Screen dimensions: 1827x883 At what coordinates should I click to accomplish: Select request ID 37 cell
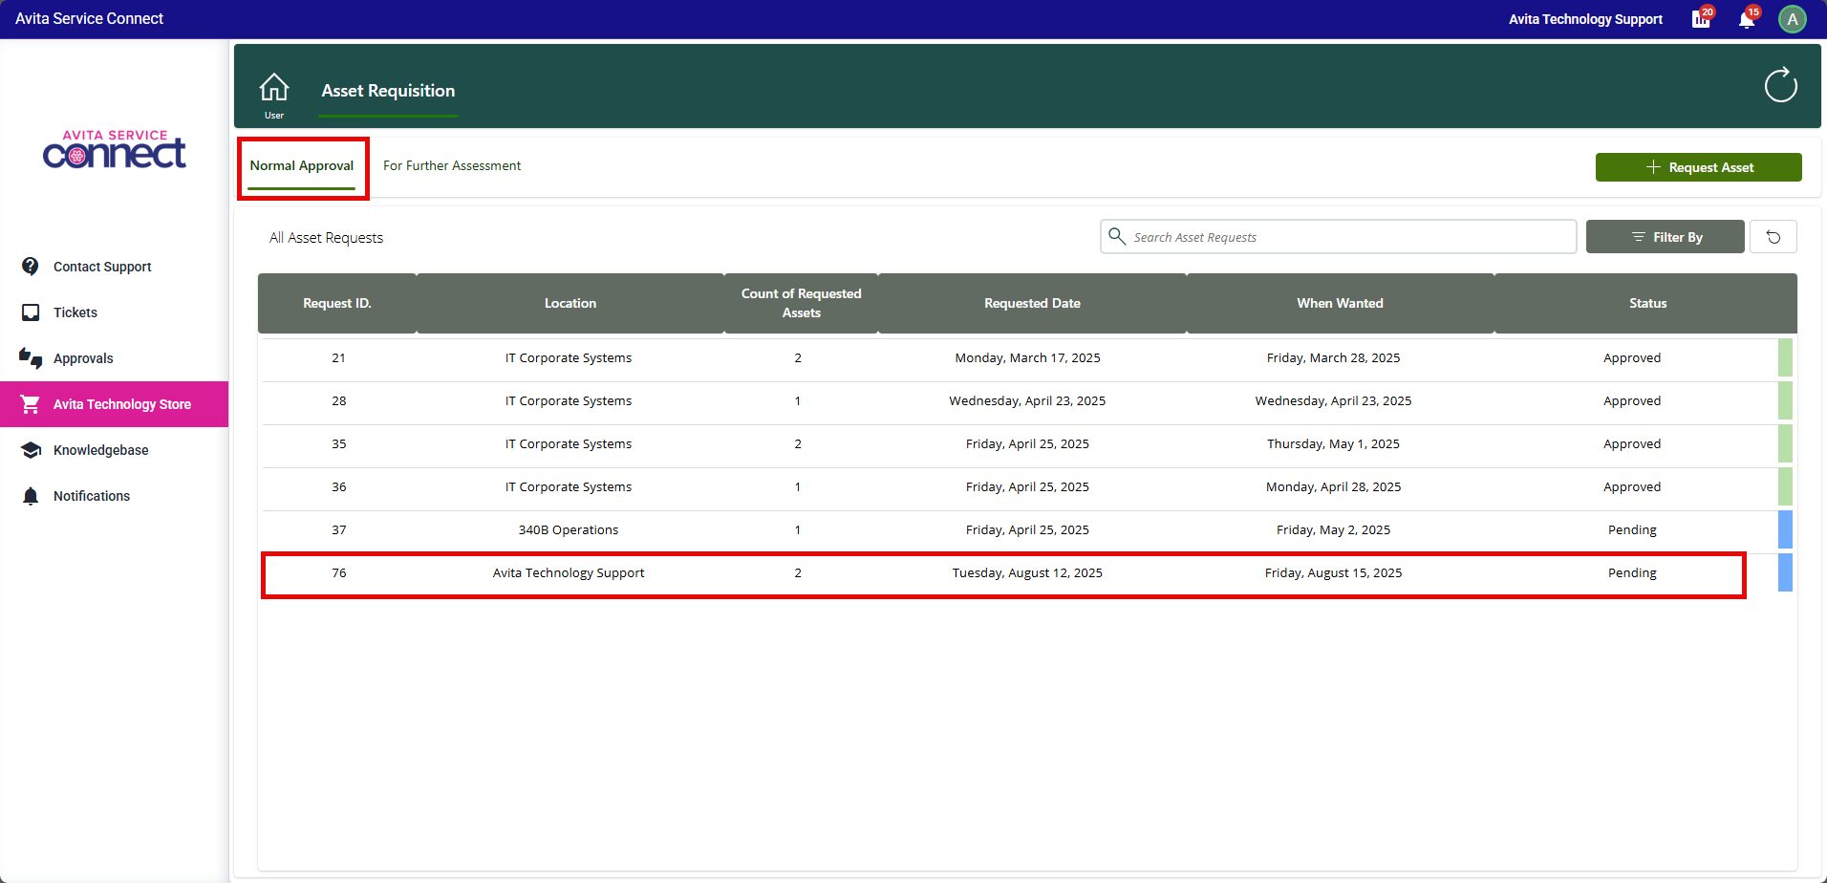pos(339,529)
